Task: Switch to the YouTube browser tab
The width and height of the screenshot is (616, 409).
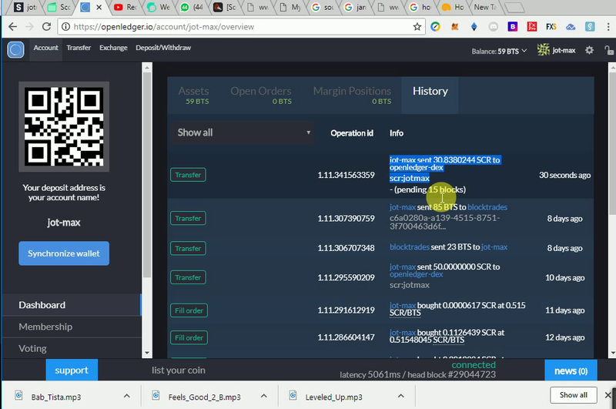Action: (x=125, y=7)
